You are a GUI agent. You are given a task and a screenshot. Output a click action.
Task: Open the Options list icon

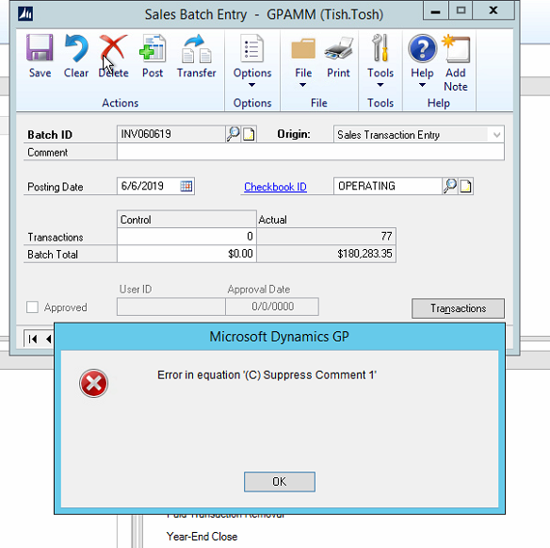[252, 48]
